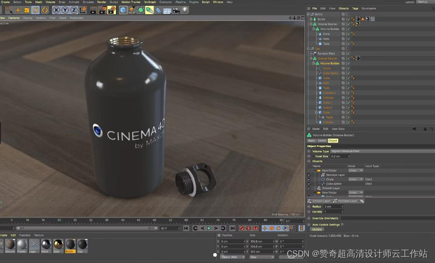Uncheck the Smooth Layer row checkbox

coord(309,188)
